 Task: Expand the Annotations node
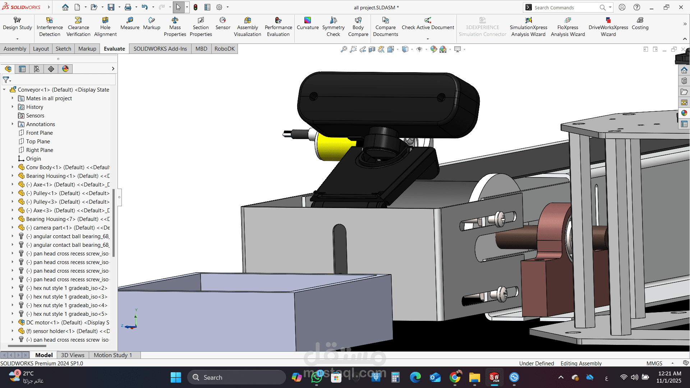point(12,124)
